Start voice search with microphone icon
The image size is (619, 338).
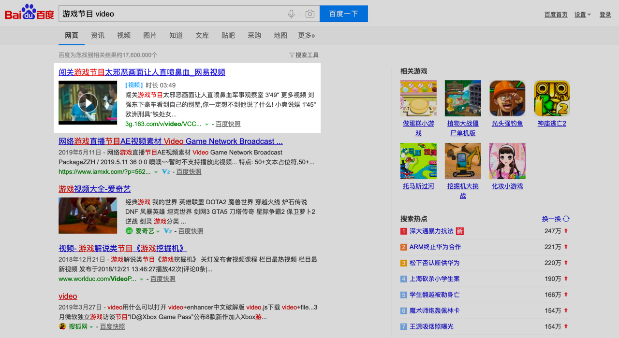(291, 14)
